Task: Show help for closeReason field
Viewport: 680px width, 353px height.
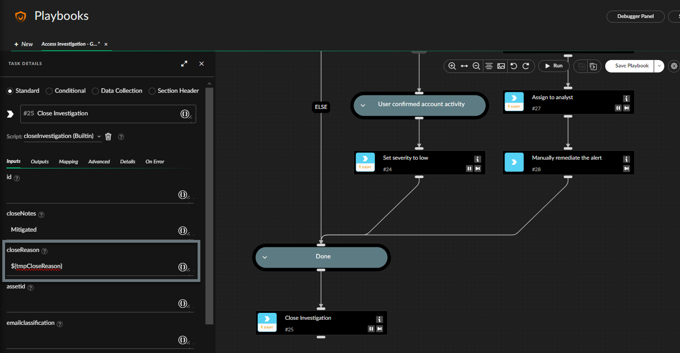Action: click(44, 251)
